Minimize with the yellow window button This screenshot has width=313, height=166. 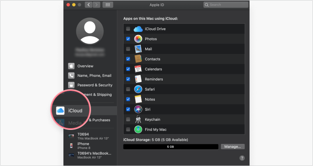coord(73,5)
